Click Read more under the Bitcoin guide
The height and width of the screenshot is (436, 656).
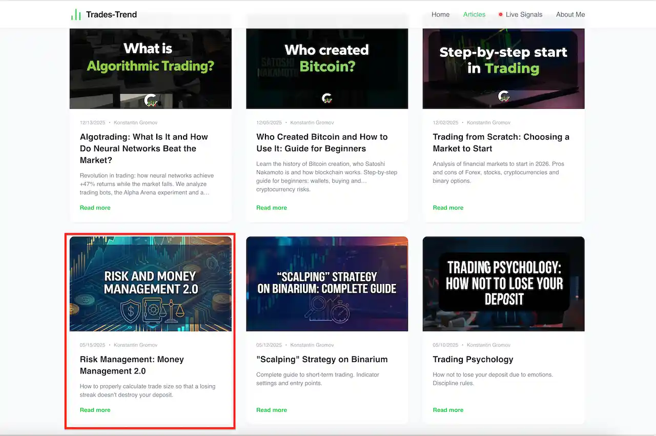pos(272,207)
